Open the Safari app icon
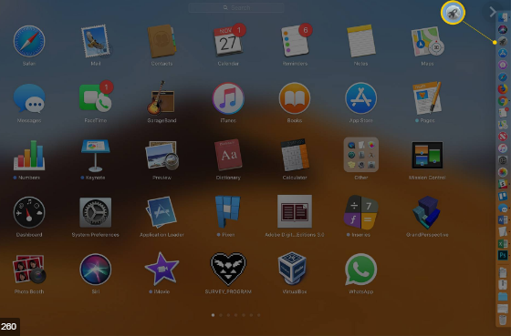Image resolution: width=511 pixels, height=336 pixels. (x=29, y=42)
